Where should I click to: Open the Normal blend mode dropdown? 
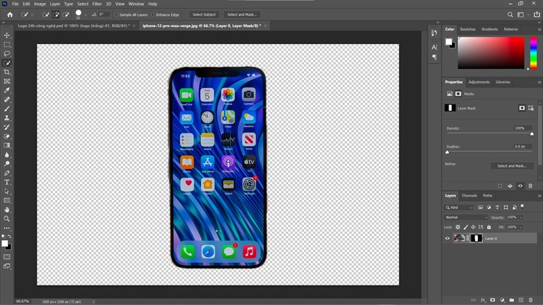(466, 217)
